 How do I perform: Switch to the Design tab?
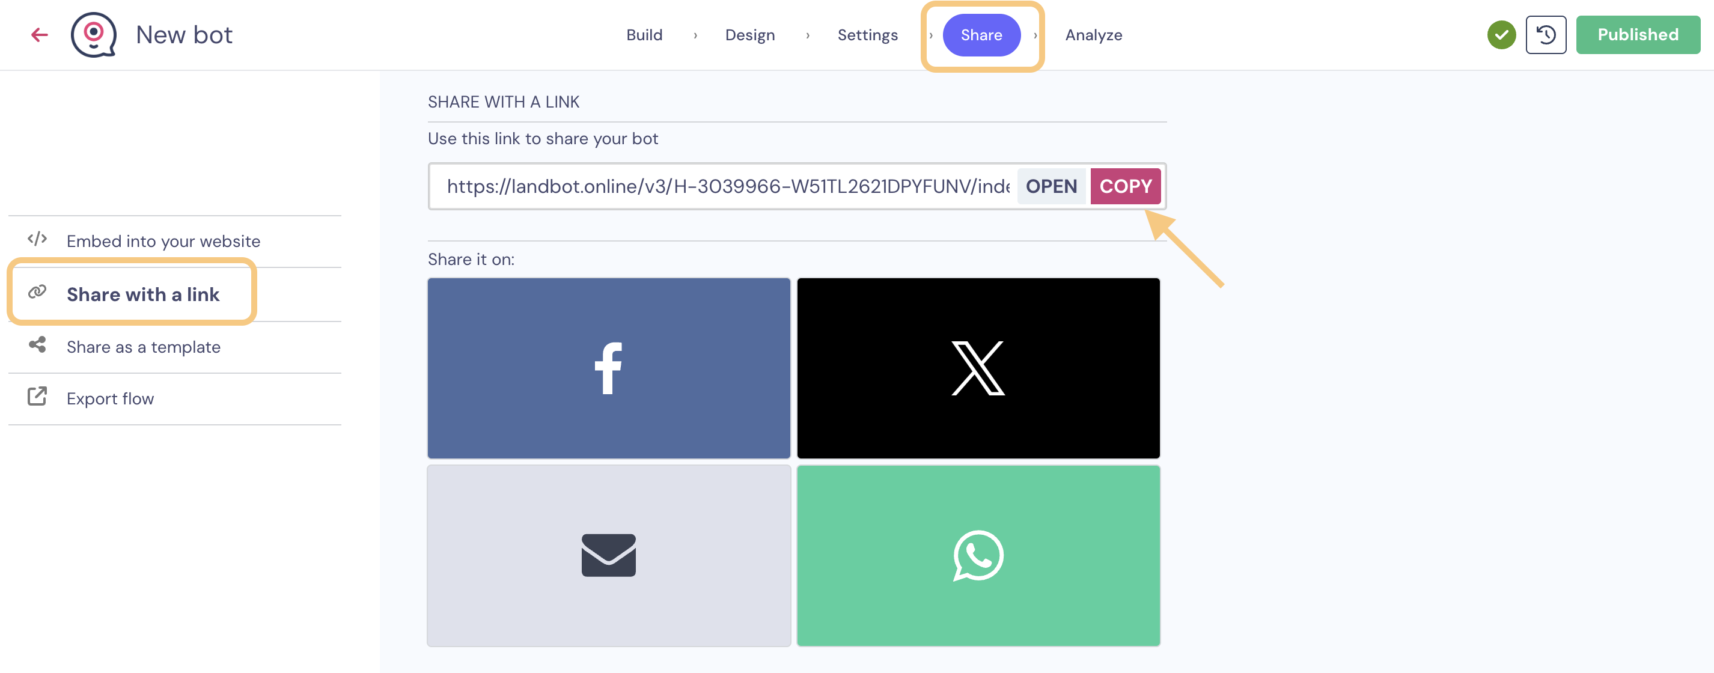point(750,35)
